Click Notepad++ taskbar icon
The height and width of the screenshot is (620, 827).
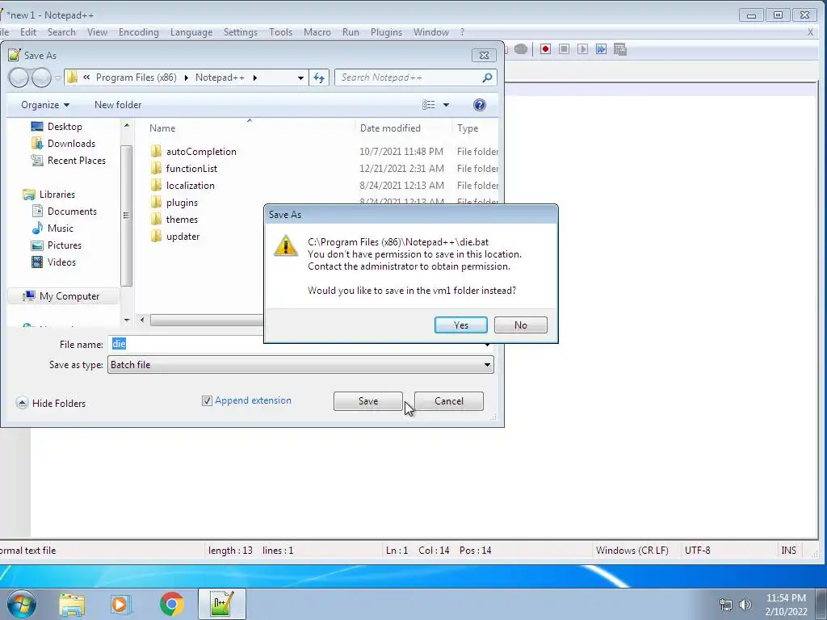coord(222,604)
